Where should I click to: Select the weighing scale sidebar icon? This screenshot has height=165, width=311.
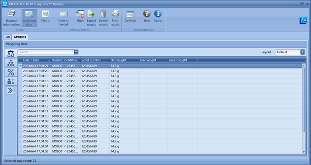point(11,53)
